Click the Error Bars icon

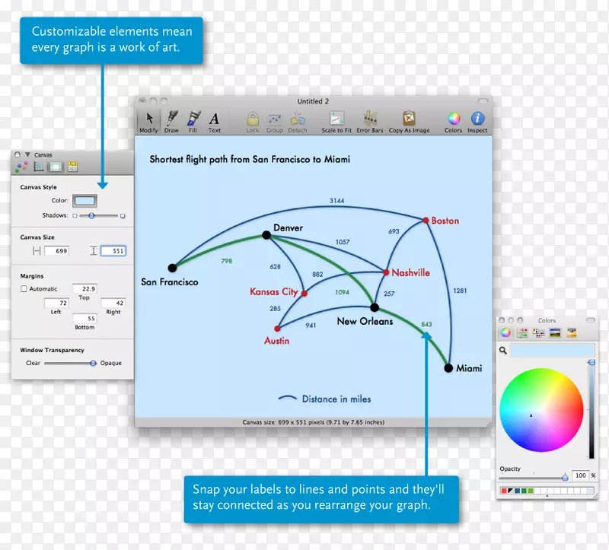[x=370, y=119]
